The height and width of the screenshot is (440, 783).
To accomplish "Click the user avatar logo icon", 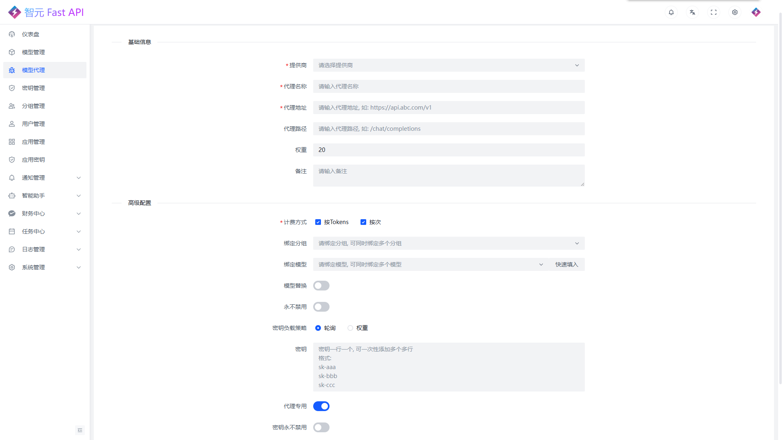I will [756, 12].
